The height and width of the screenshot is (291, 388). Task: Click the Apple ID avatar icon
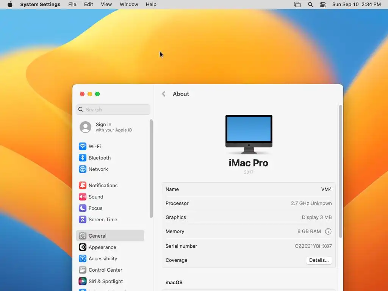85,127
